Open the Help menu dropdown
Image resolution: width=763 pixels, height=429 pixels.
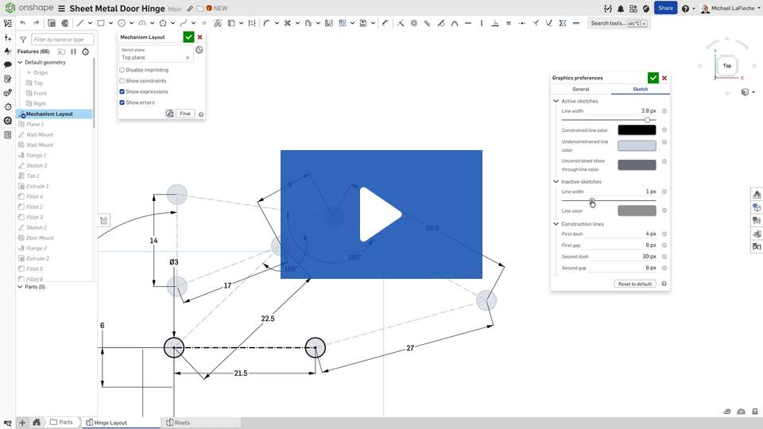[687, 8]
